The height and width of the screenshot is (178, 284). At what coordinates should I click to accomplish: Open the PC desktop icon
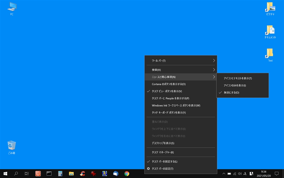11,9
